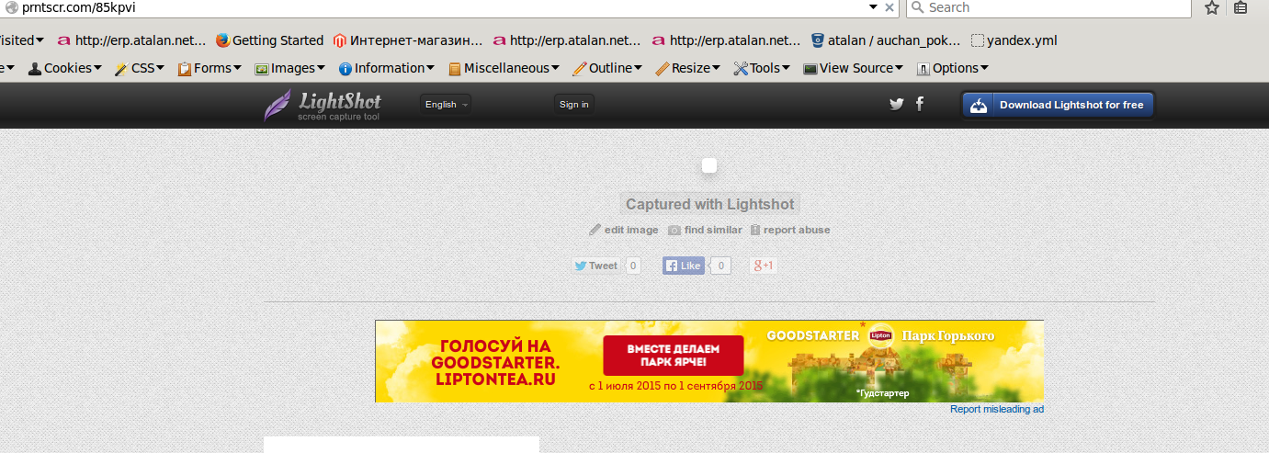This screenshot has height=453, width=1269.
Task: Click the Forms clipboard icon
Action: 184,68
